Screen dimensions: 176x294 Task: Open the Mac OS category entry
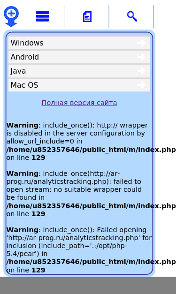click(79, 85)
